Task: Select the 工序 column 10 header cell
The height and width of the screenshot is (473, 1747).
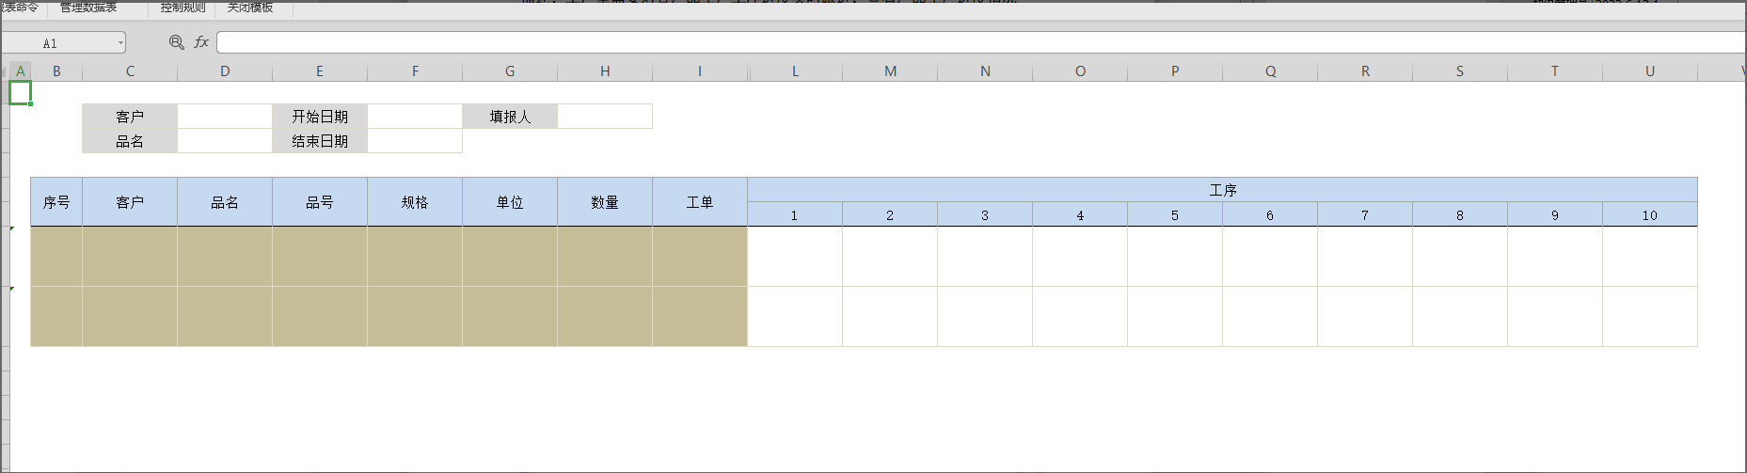Action: [x=1649, y=215]
